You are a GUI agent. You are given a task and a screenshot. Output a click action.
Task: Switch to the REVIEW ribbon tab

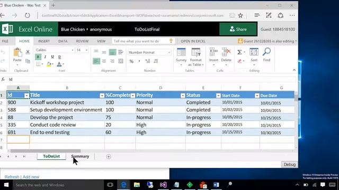(82, 41)
